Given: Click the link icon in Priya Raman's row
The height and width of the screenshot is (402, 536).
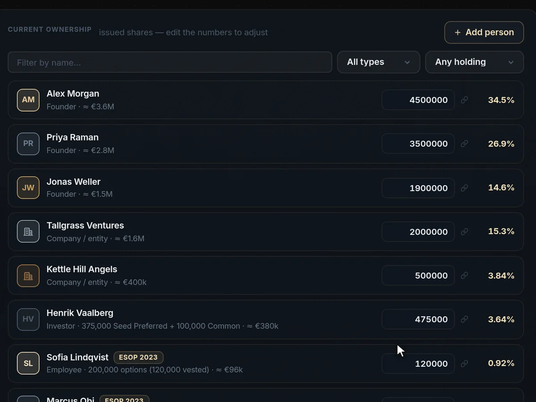Looking at the screenshot, I should pyautogui.click(x=465, y=144).
